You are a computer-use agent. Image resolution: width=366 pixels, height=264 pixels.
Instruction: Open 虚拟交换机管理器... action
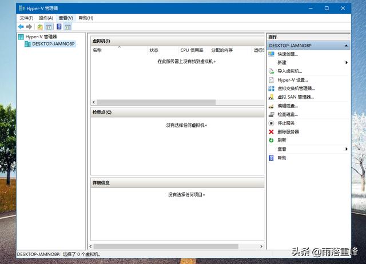pyautogui.click(x=296, y=89)
